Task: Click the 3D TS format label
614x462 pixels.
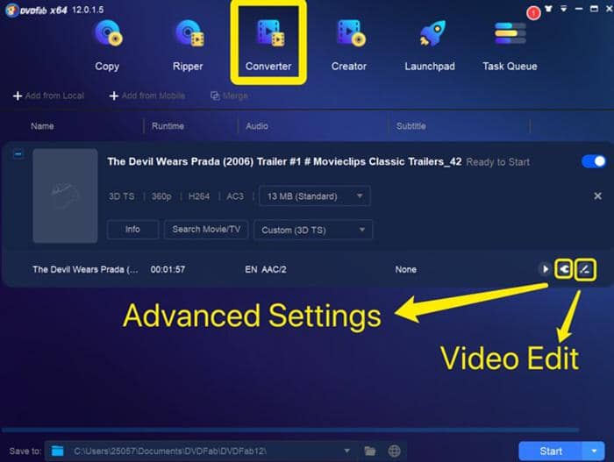Action: [x=121, y=196]
